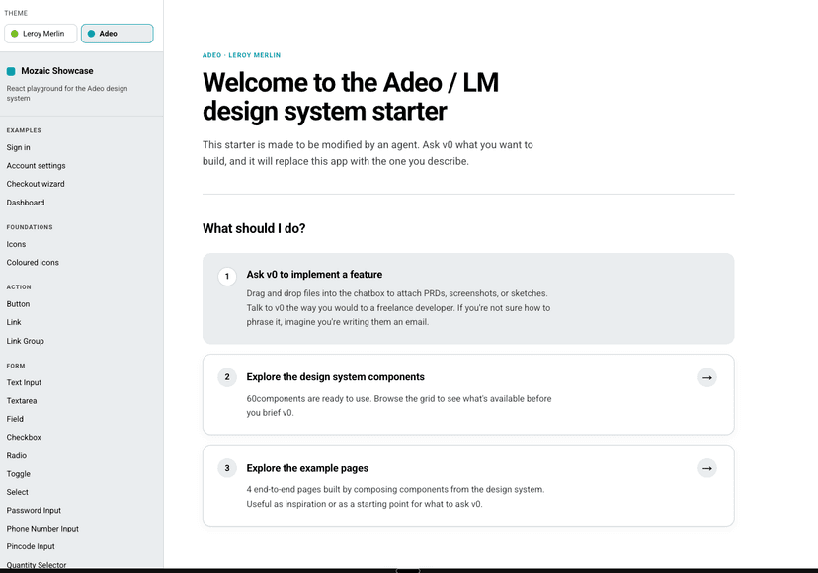Click the EXAMPLES section label
818x573 pixels.
[x=24, y=130]
